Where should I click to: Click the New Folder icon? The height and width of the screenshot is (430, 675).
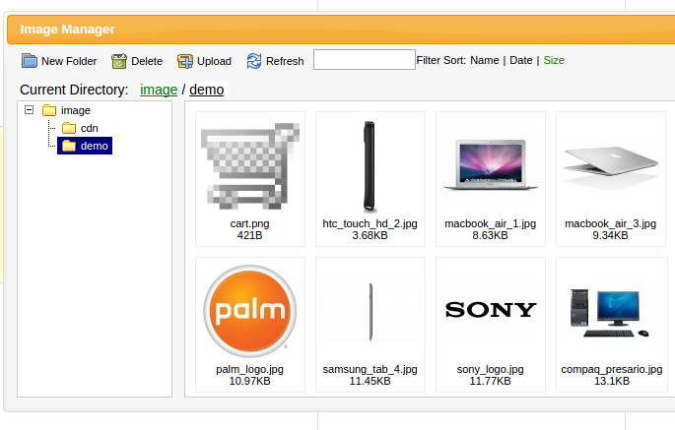point(30,61)
